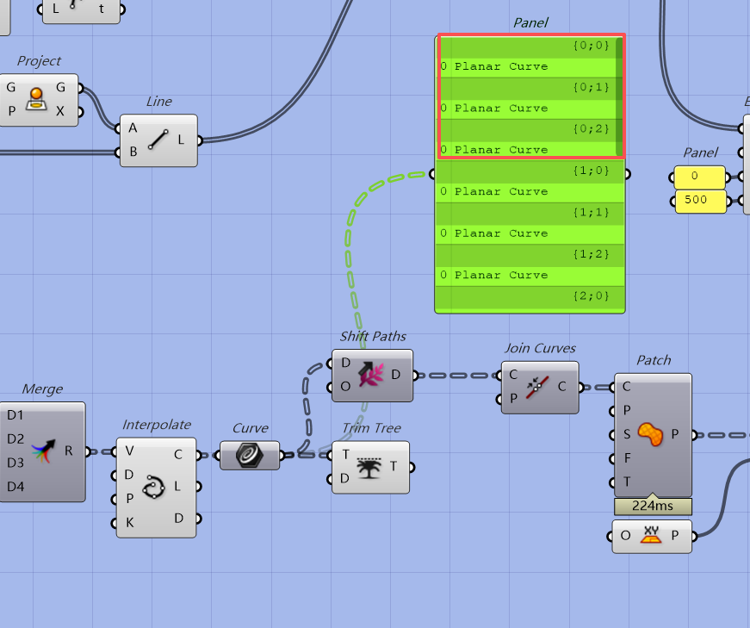
Task: Click the O input on Shift Paths
Action: point(345,387)
